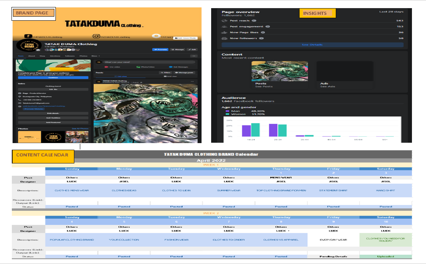Click the Edit page button
This screenshot has height=264, width=426.
(x=192, y=50)
